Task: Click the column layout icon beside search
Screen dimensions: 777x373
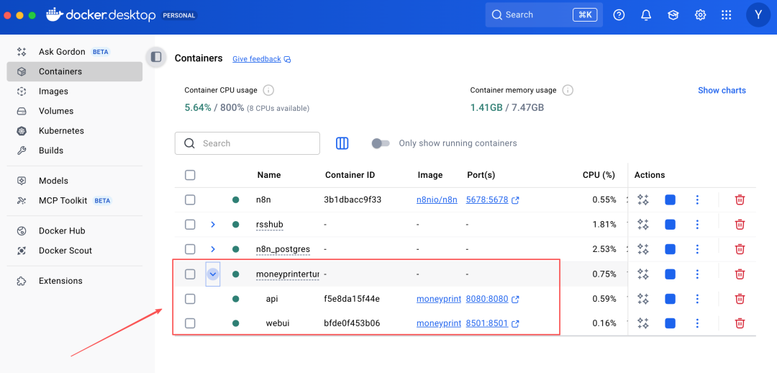Action: click(342, 143)
